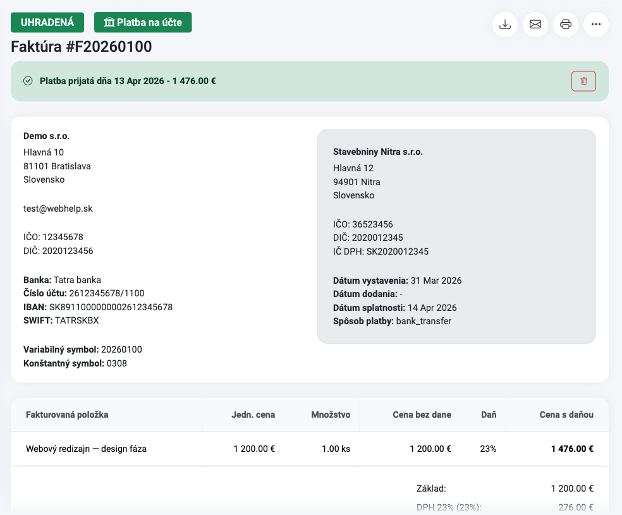Open the three-dot more options menu
The width and height of the screenshot is (622, 515).
pos(596,25)
